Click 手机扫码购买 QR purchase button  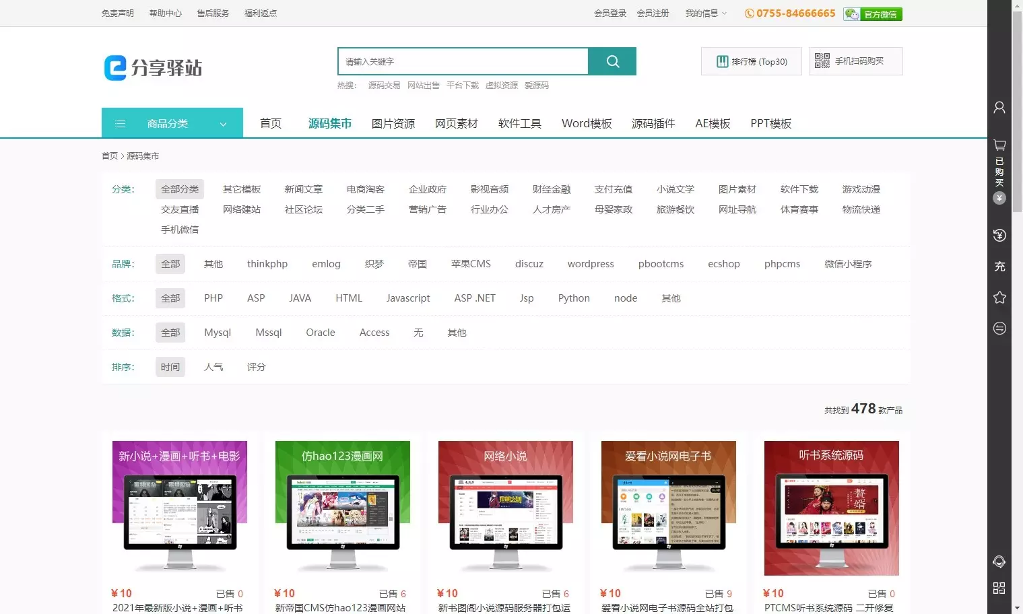pos(855,61)
